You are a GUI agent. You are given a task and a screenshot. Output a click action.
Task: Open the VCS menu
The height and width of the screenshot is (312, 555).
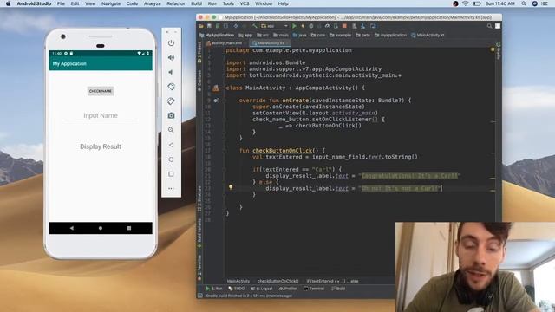click(x=245, y=3)
